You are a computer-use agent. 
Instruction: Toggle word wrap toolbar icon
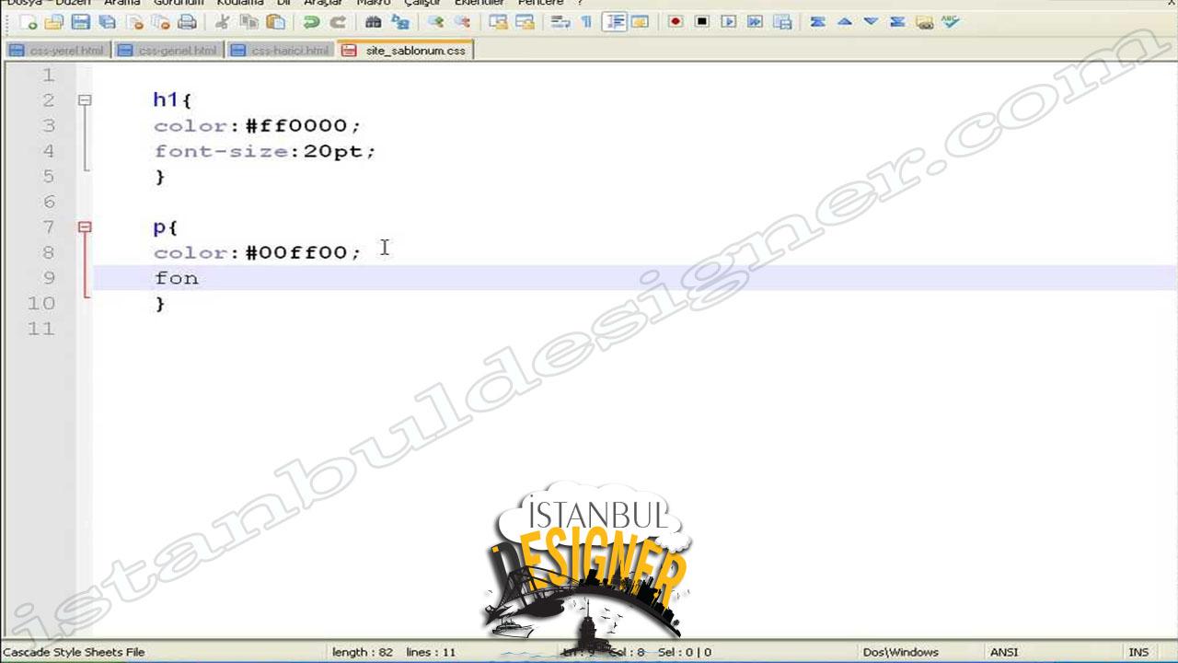click(x=560, y=22)
